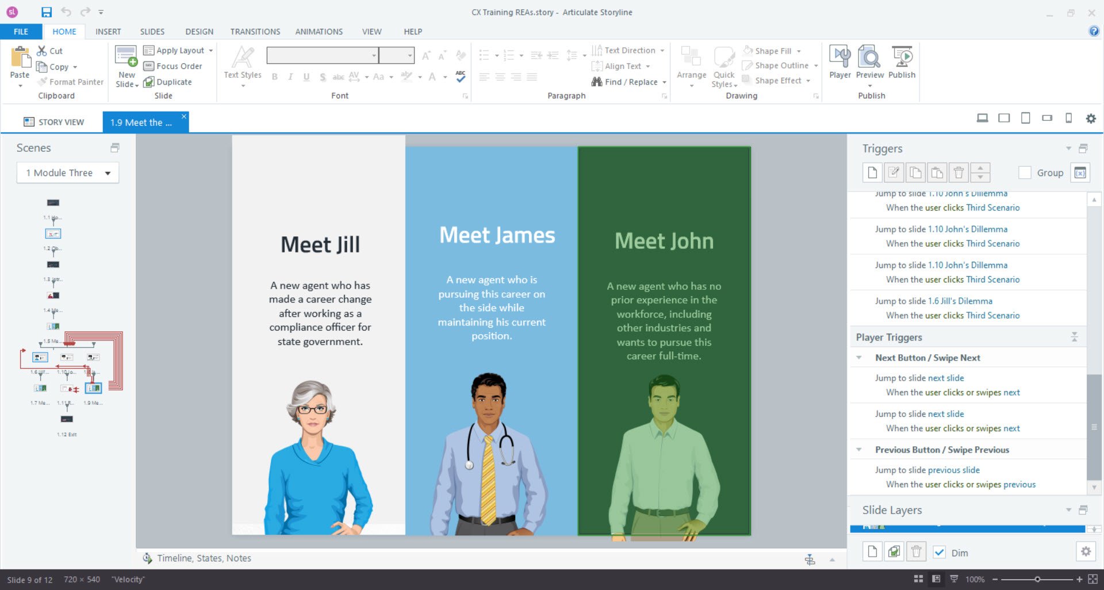Open the ANIMATIONS ribbon tab
1104x590 pixels.
[319, 32]
